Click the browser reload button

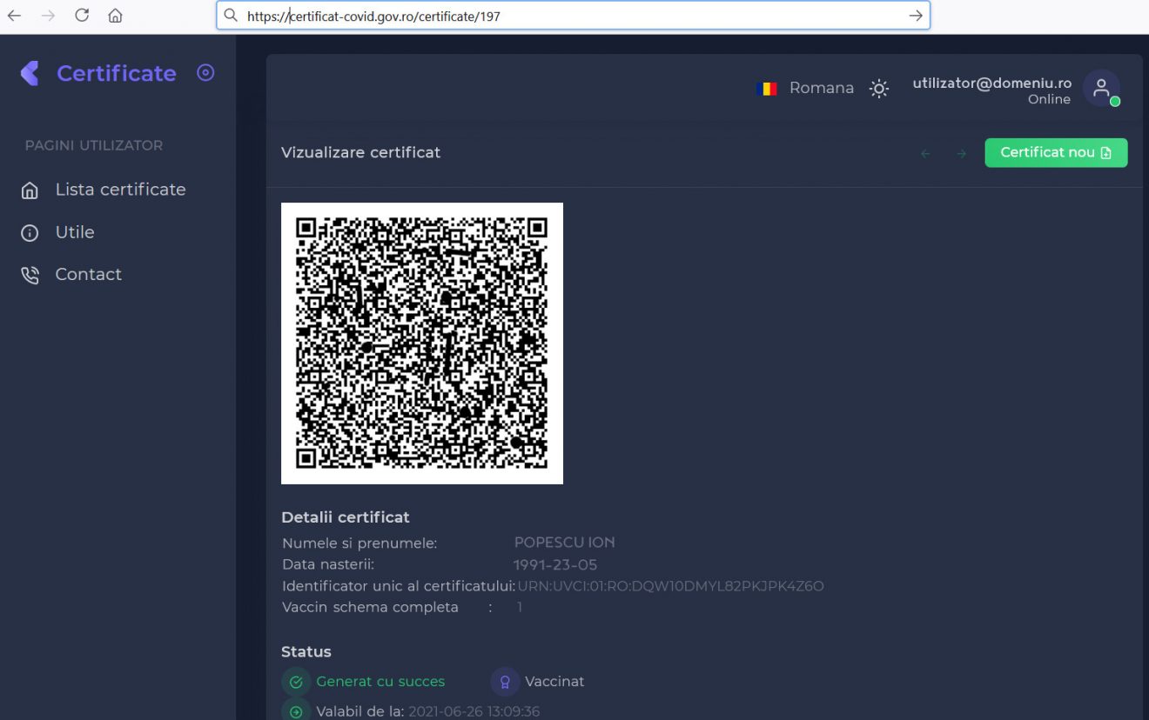point(82,15)
